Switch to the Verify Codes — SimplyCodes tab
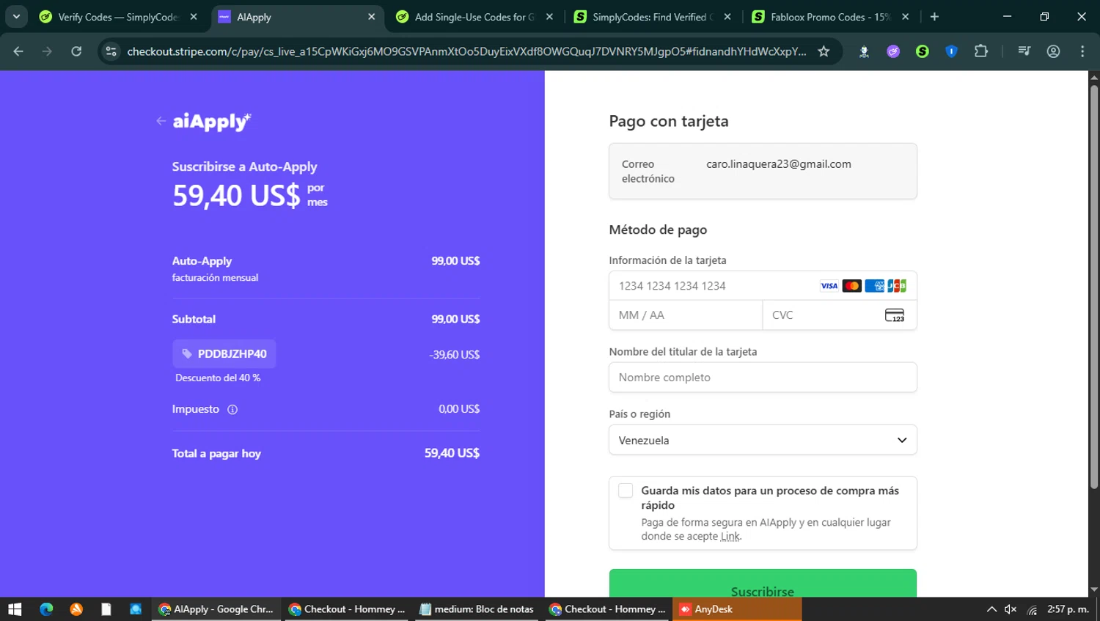 (117, 17)
